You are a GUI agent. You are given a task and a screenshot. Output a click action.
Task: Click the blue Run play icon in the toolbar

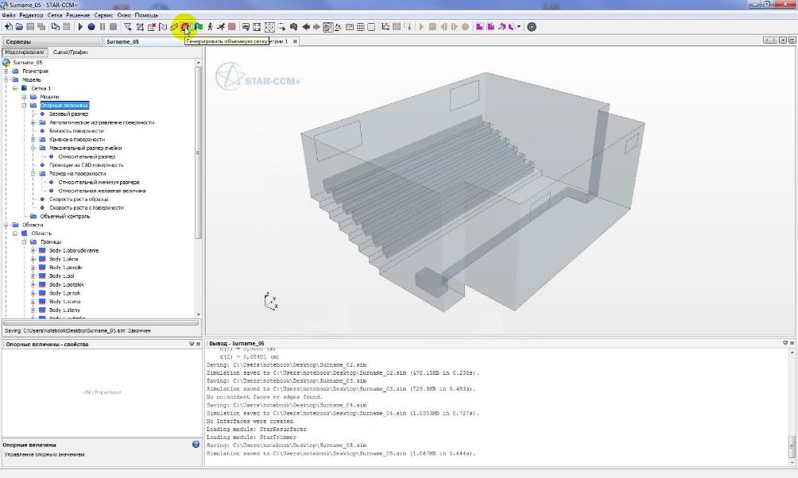coord(80,27)
